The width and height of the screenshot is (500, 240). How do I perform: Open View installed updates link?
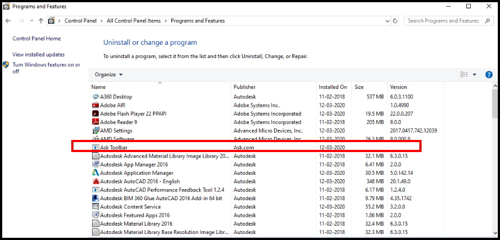(38, 55)
